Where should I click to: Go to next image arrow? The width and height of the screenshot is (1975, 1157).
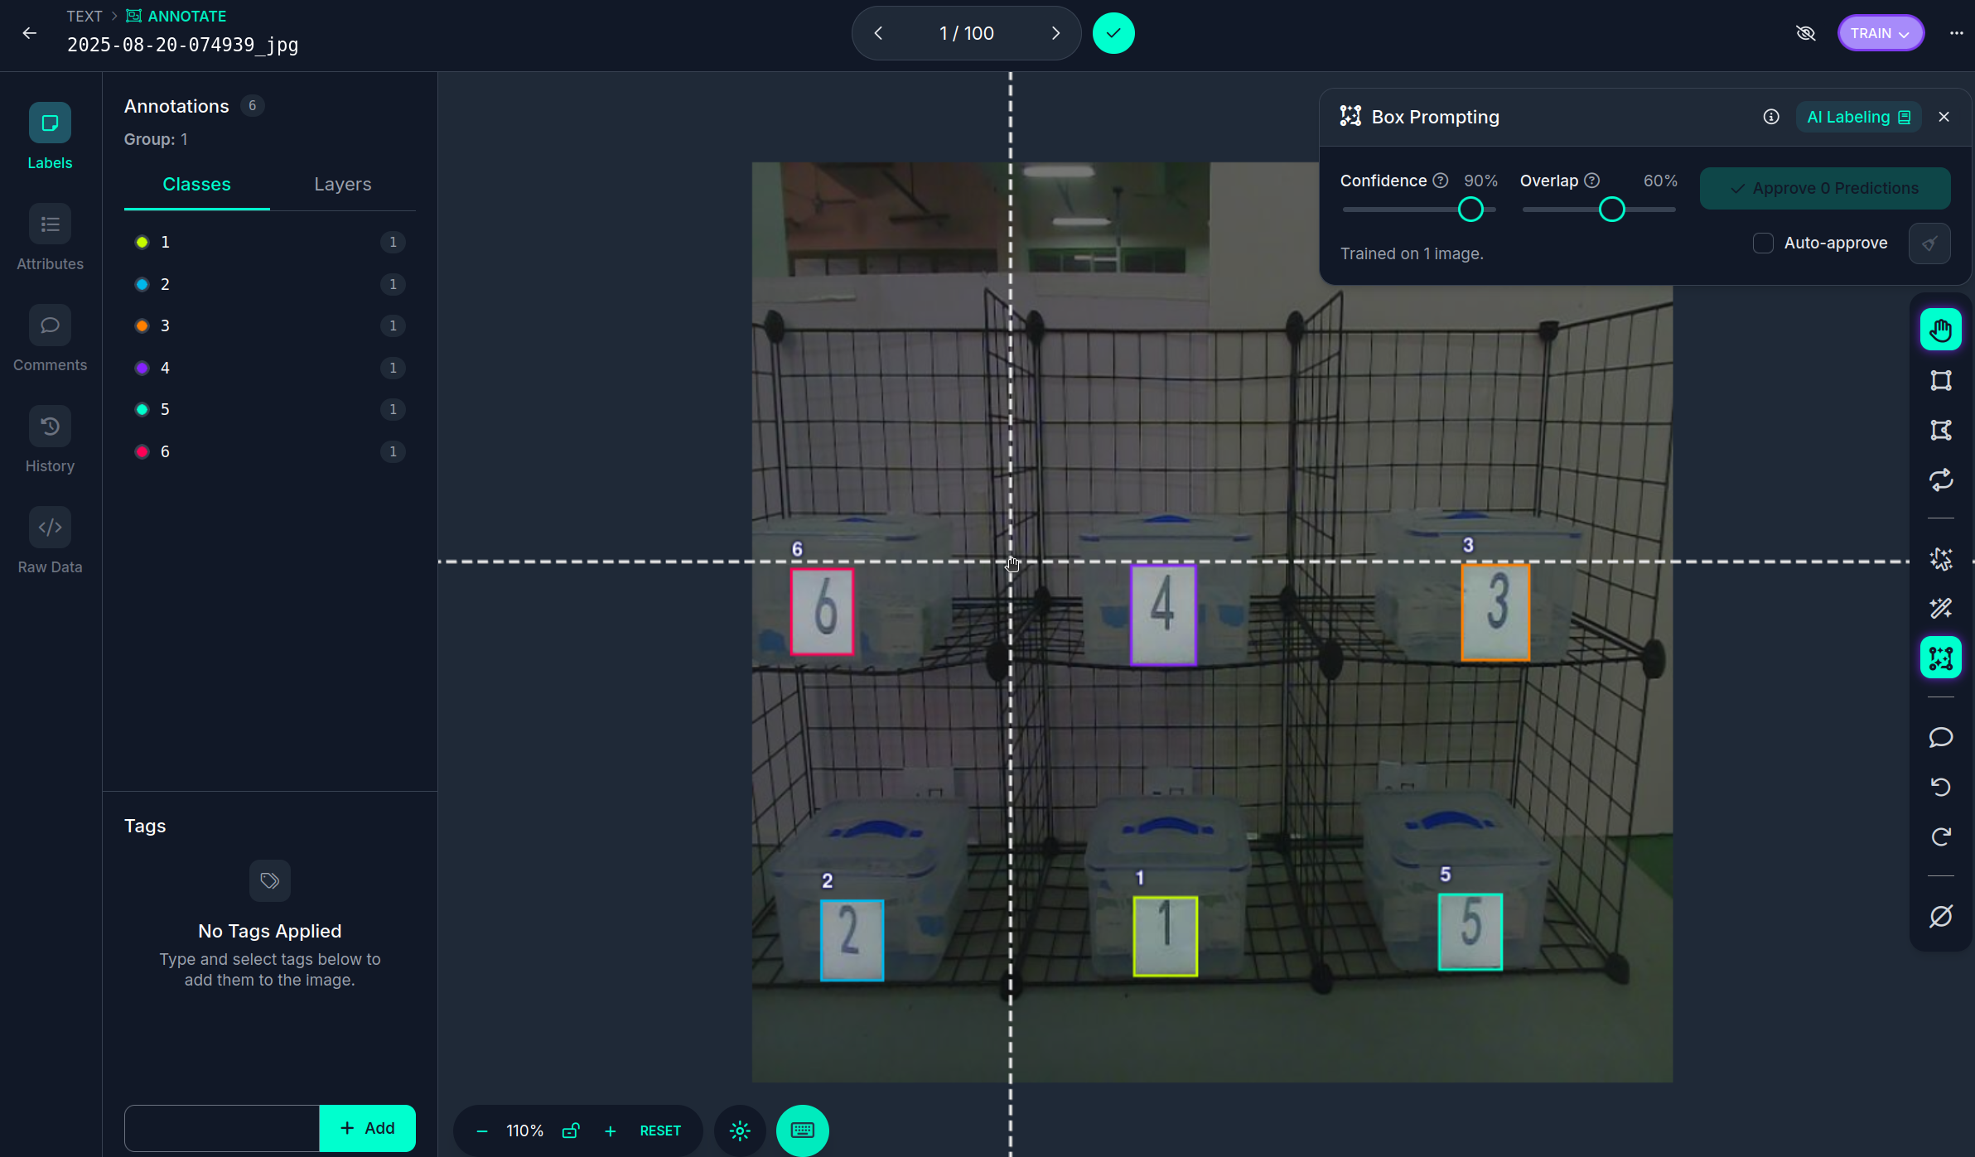(x=1055, y=33)
